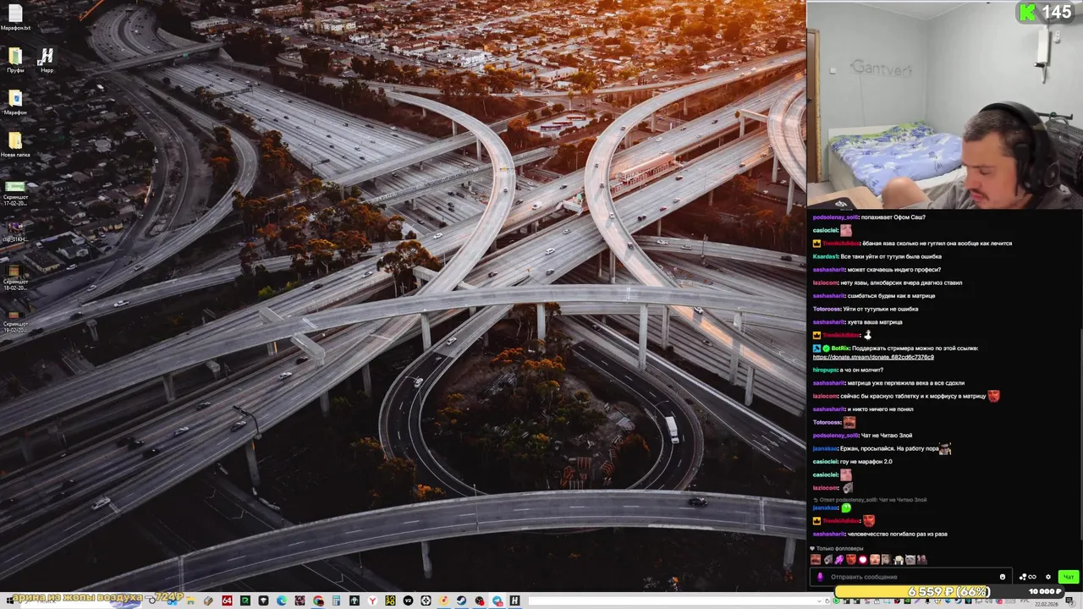The image size is (1083, 609).
Task: Click the message field Отправить сообщение
Action: point(912,577)
